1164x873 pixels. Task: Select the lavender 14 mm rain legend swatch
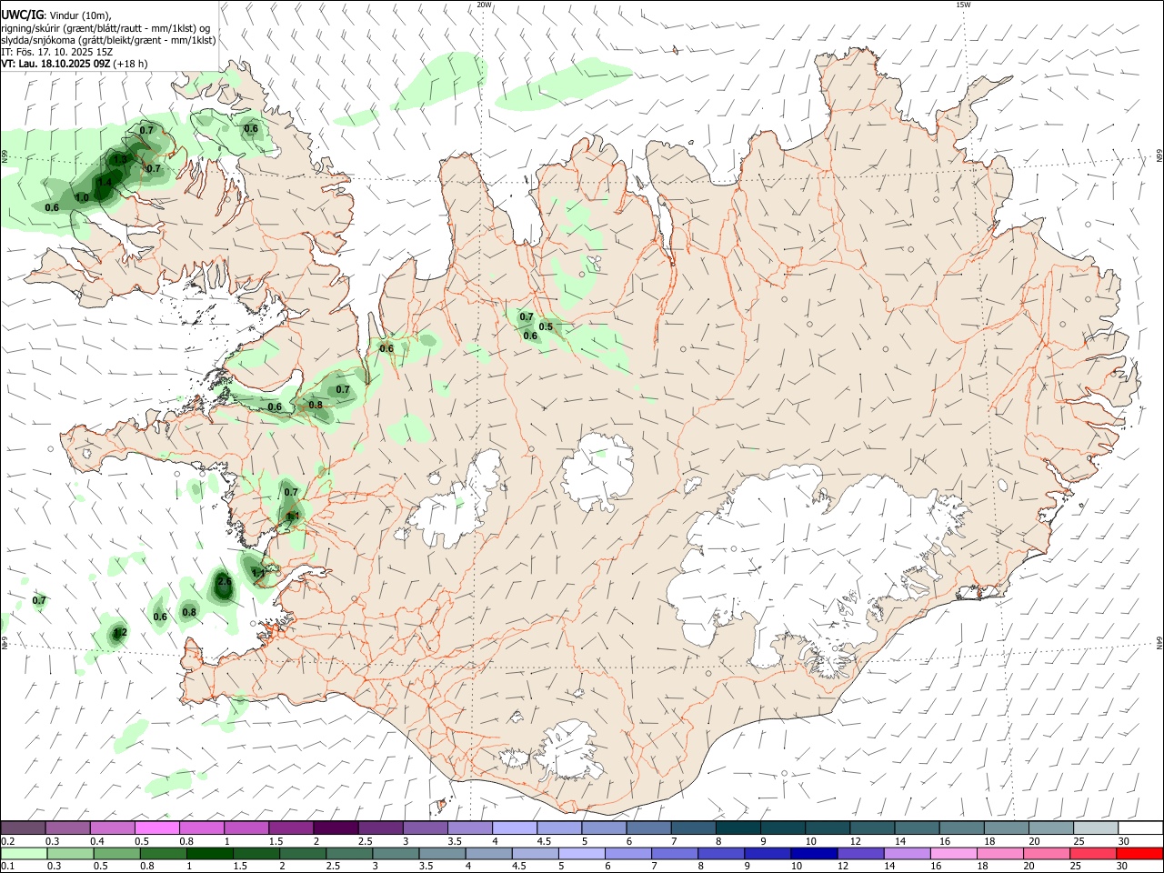[906, 854]
